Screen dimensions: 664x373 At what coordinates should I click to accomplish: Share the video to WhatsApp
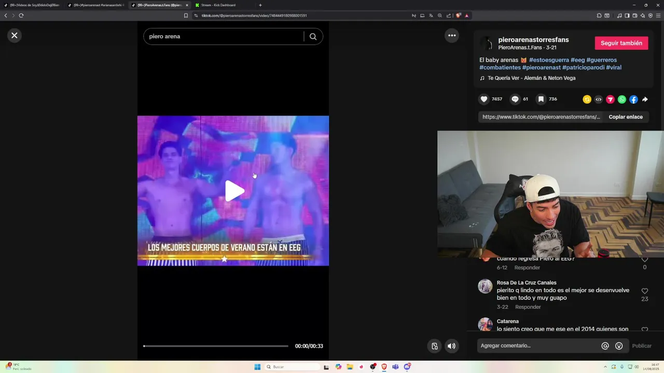622,99
